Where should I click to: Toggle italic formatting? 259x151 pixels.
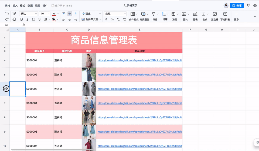28,19
